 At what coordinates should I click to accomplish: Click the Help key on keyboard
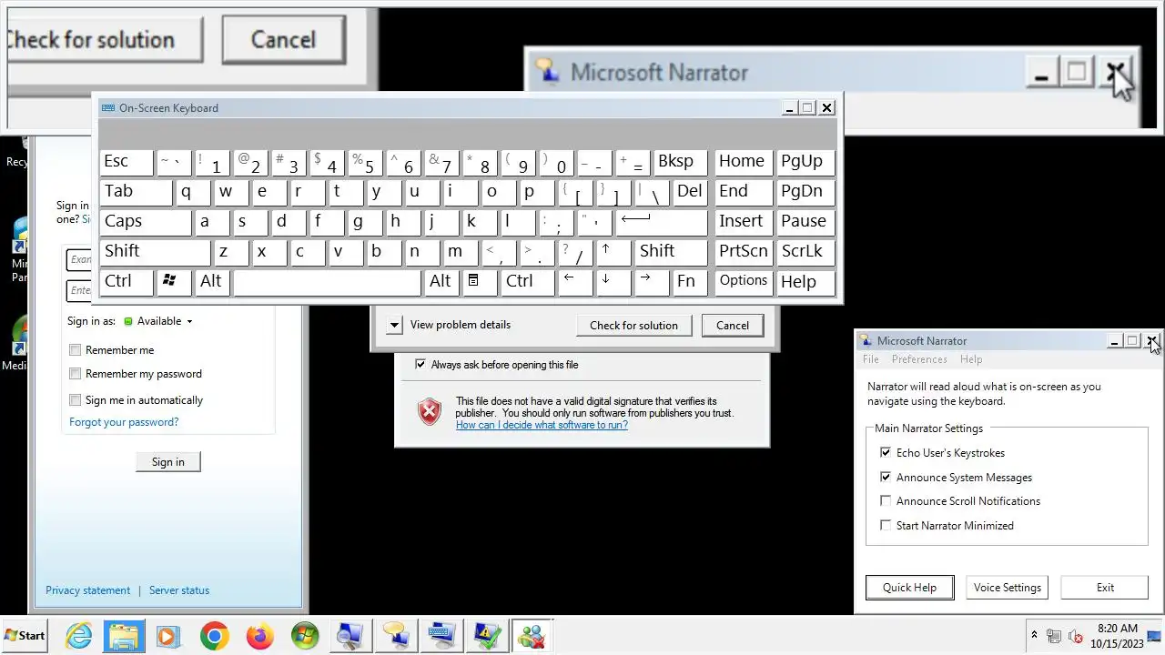pos(805,281)
